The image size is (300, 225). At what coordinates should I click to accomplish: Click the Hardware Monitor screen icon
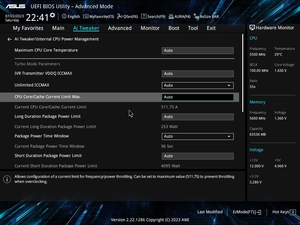[252, 28]
